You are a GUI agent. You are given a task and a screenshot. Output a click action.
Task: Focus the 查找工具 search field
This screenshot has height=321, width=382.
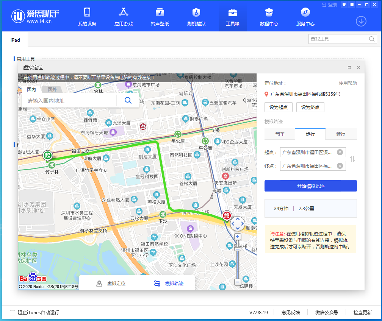[339, 39]
